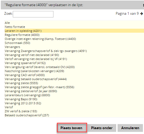This screenshot has width=144, height=134.
Task: Click the Plaats boven button
Action: [71, 128]
